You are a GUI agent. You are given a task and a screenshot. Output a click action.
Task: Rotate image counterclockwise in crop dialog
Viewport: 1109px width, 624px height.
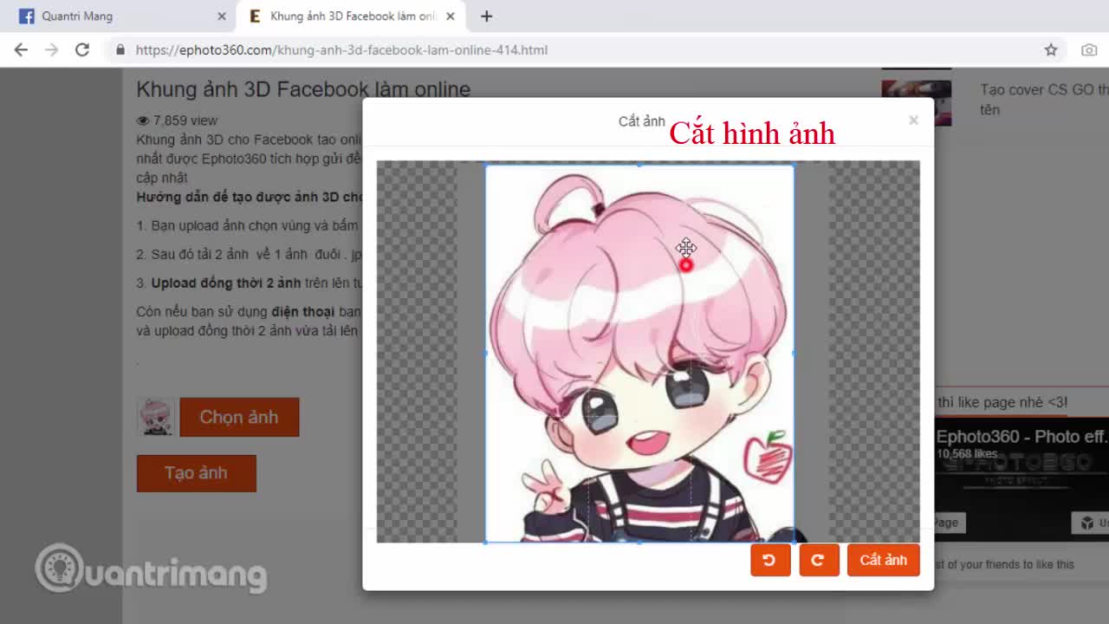pos(770,560)
